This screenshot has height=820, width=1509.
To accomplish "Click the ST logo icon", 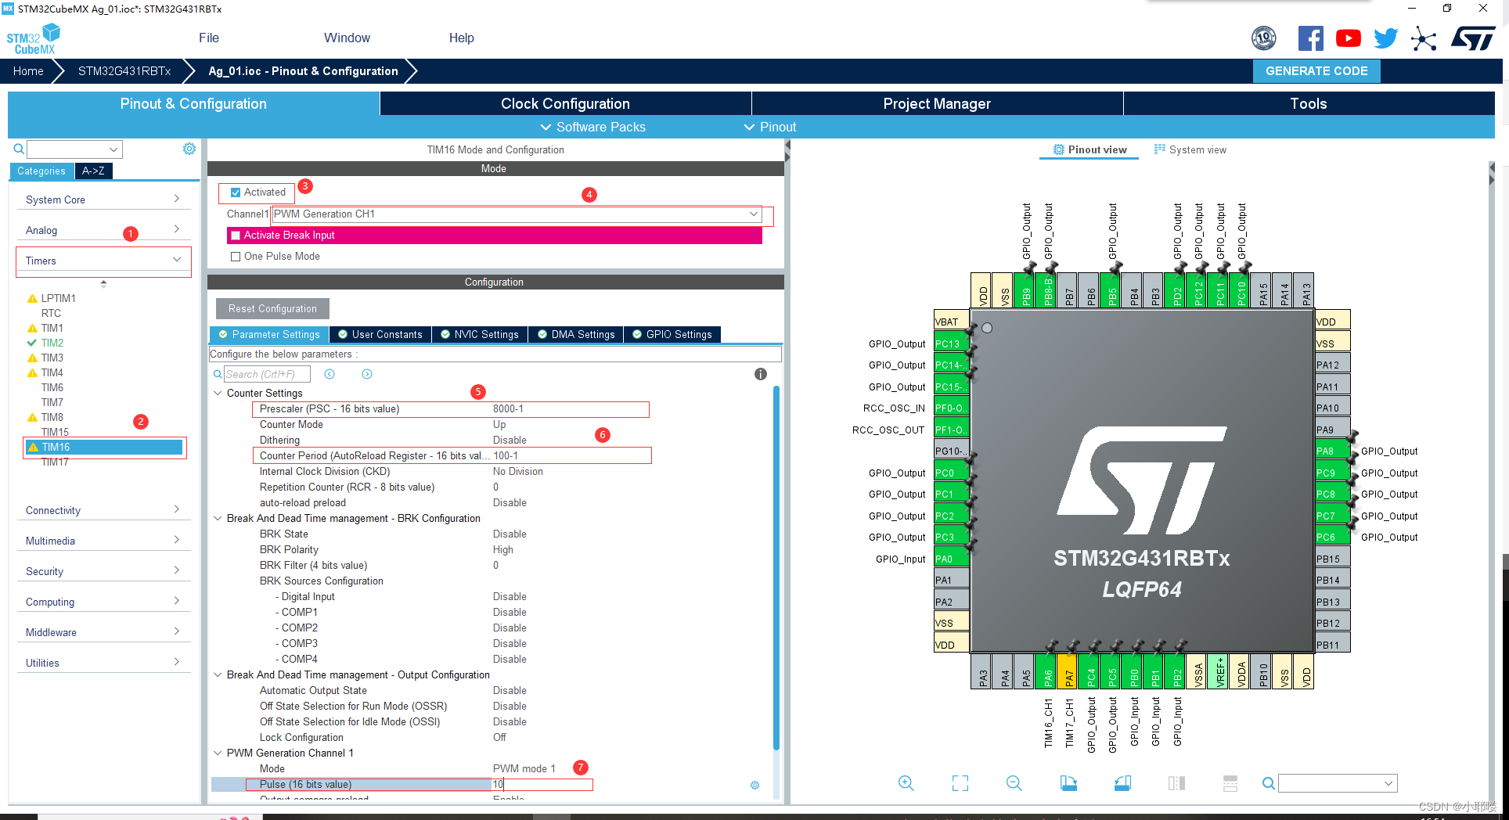I will click(x=1473, y=38).
